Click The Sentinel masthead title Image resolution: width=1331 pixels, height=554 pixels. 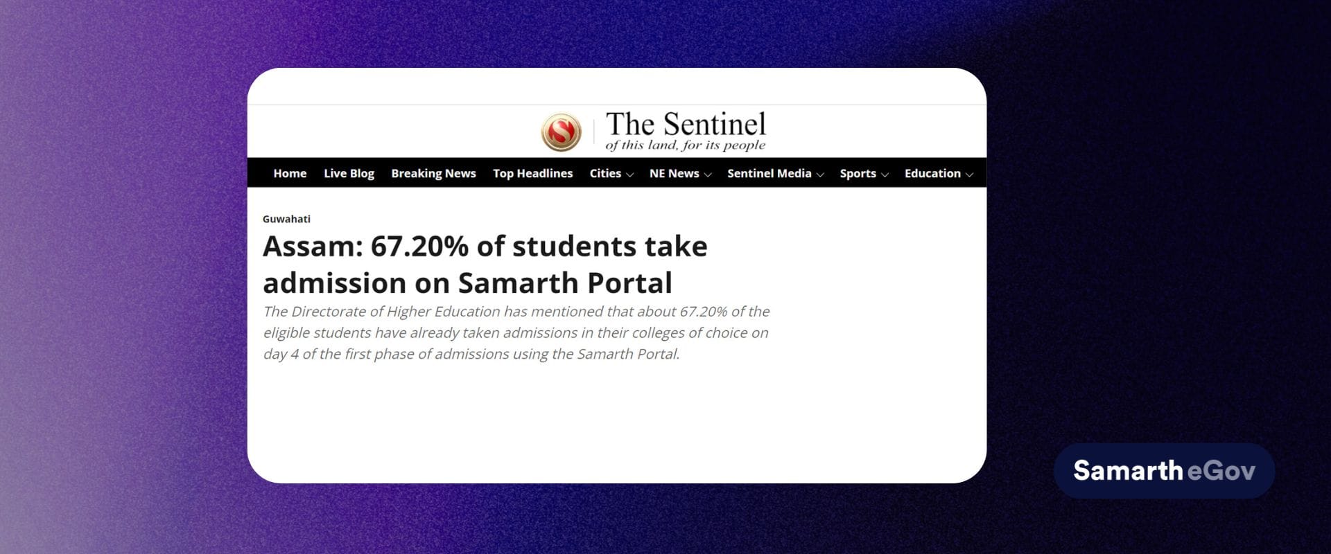[686, 126]
